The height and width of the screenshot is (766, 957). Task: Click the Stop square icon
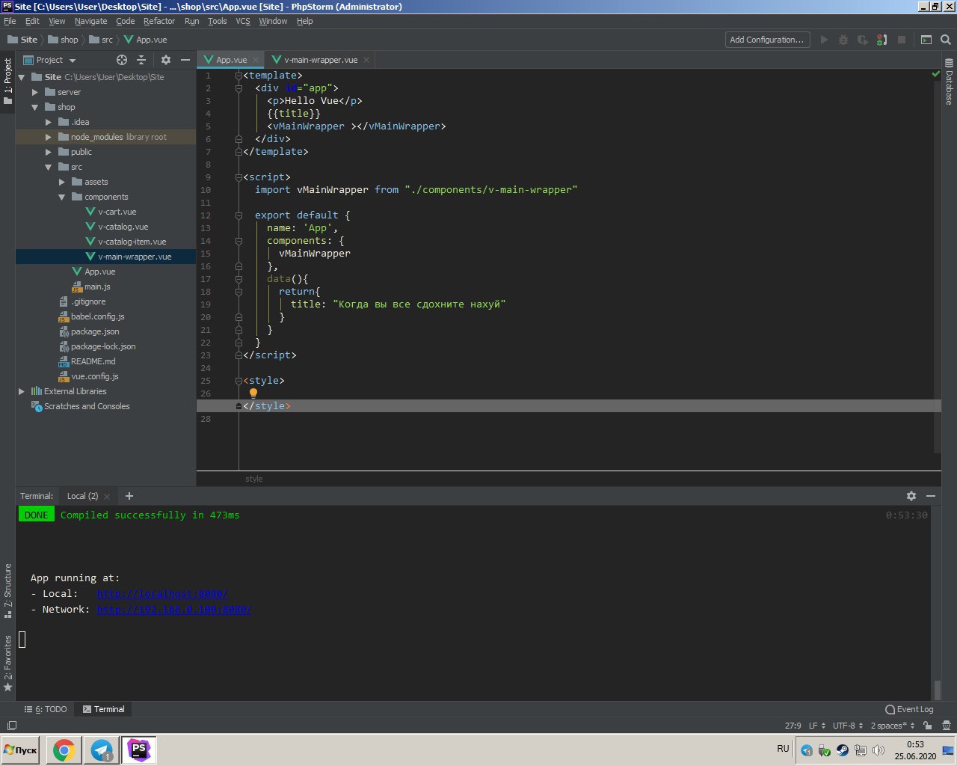(x=902, y=40)
